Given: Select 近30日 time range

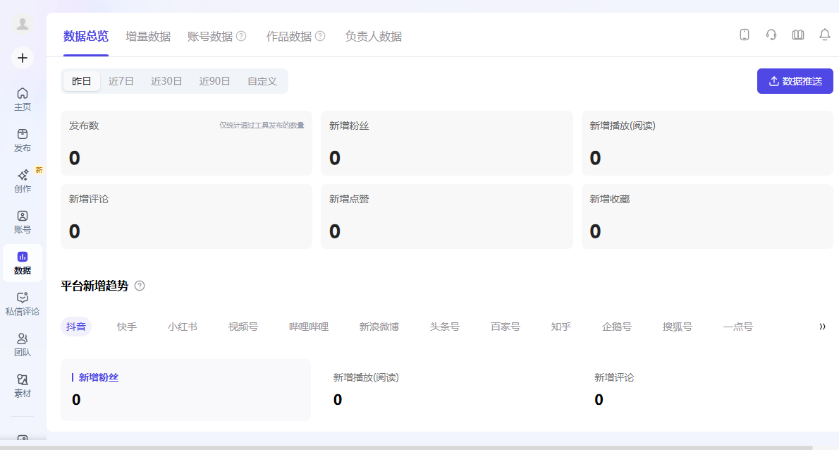Looking at the screenshot, I should click(x=166, y=81).
